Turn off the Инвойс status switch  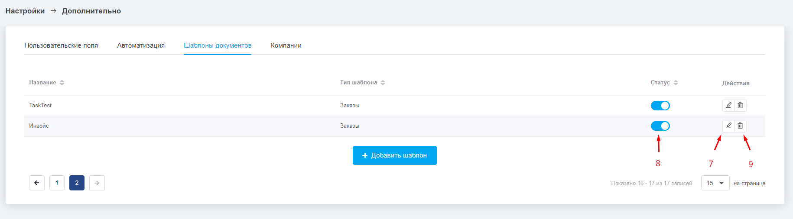tap(660, 126)
